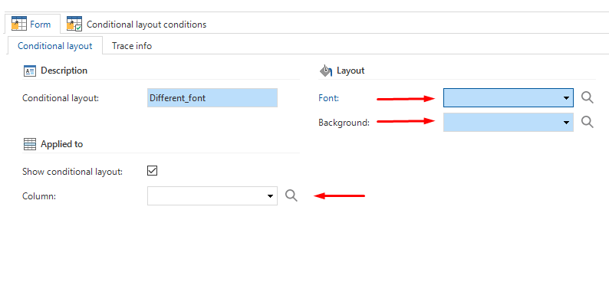
Task: Open the Font lookup magnifier
Action: [x=588, y=98]
